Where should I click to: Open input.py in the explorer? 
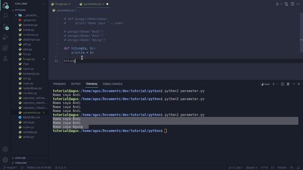[28, 69]
